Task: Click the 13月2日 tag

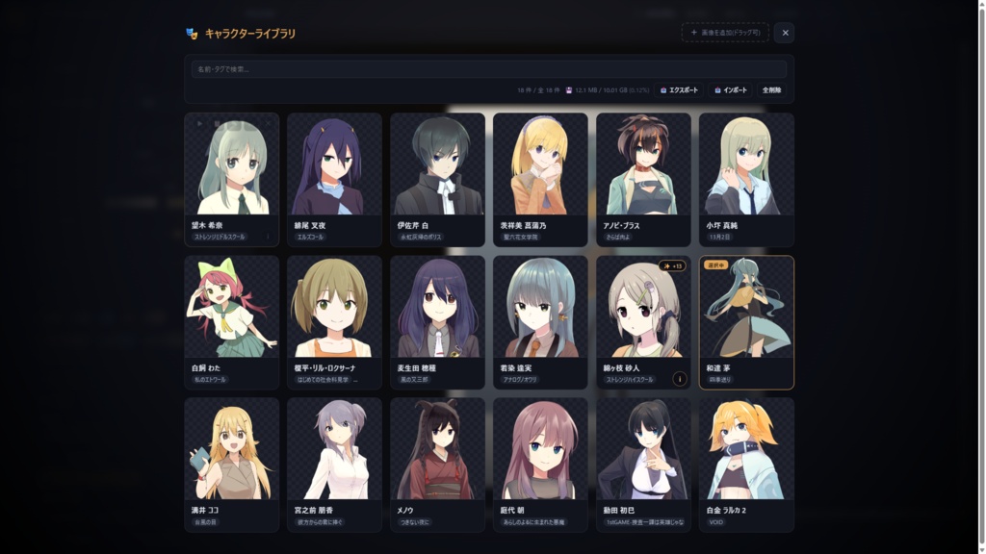Action: click(719, 237)
